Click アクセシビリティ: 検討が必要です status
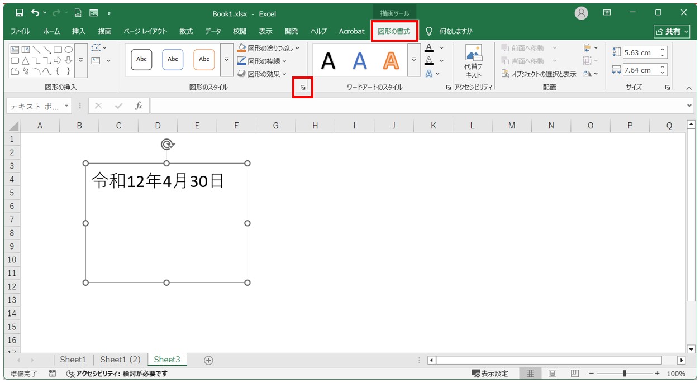700x383 pixels. (117, 374)
